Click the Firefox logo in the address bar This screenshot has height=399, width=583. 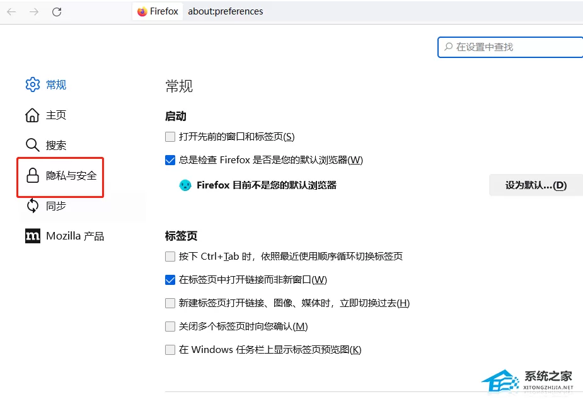coord(142,12)
